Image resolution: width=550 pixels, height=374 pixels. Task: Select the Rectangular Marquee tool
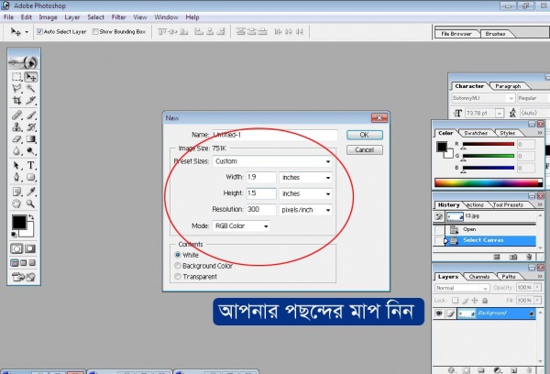point(16,77)
